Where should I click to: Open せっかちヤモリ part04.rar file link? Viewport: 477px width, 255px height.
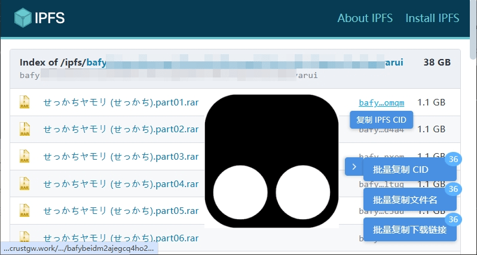click(121, 184)
